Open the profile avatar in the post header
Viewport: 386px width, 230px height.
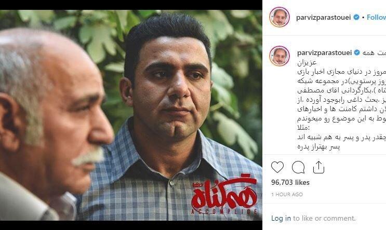point(279,17)
